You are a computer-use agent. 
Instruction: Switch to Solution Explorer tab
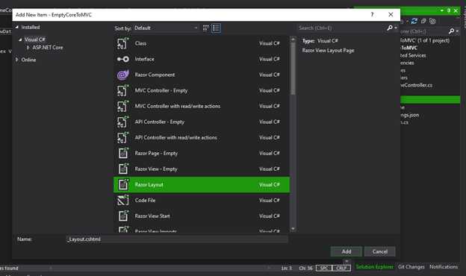374,267
